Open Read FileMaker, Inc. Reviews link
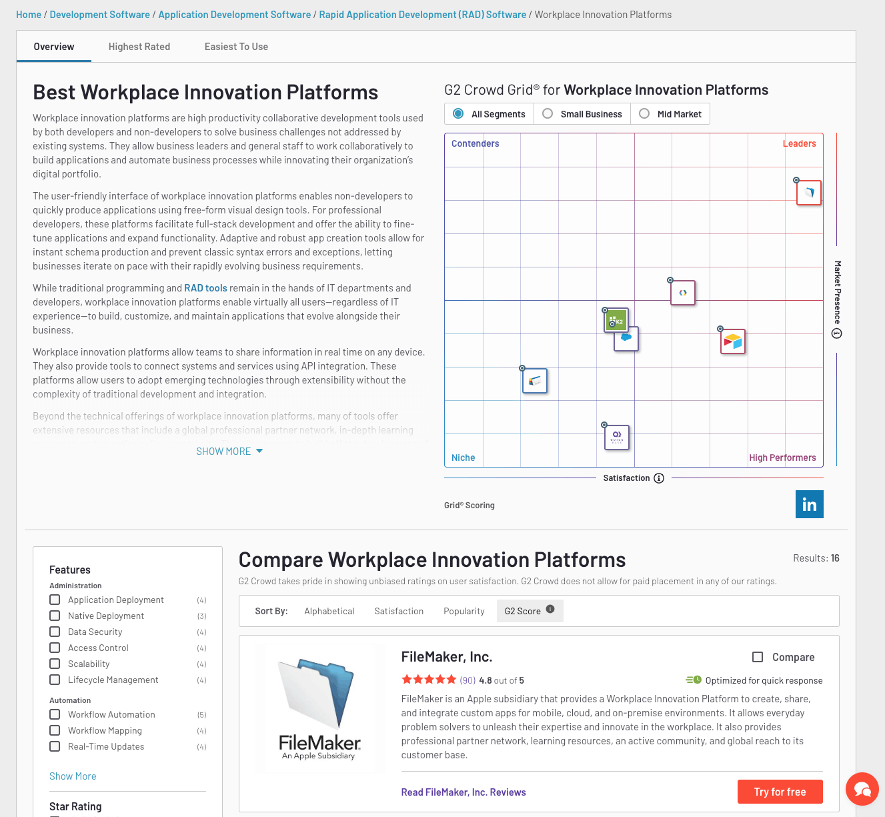The width and height of the screenshot is (885, 817). pos(464,792)
